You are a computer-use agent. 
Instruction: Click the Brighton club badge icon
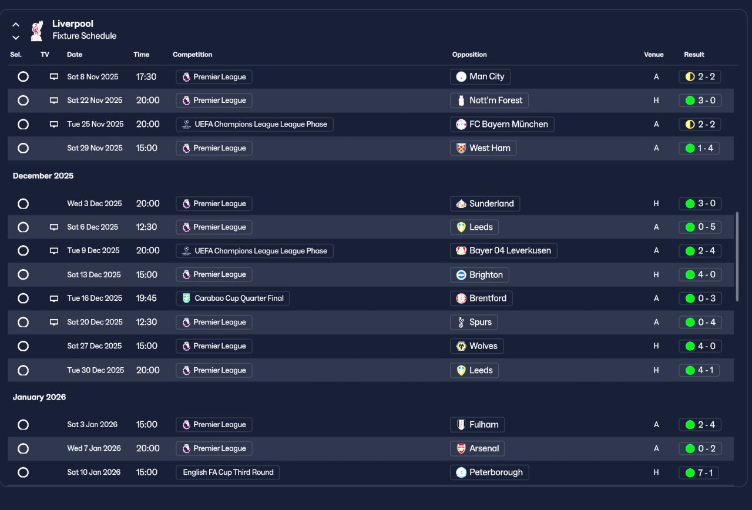pyautogui.click(x=461, y=275)
